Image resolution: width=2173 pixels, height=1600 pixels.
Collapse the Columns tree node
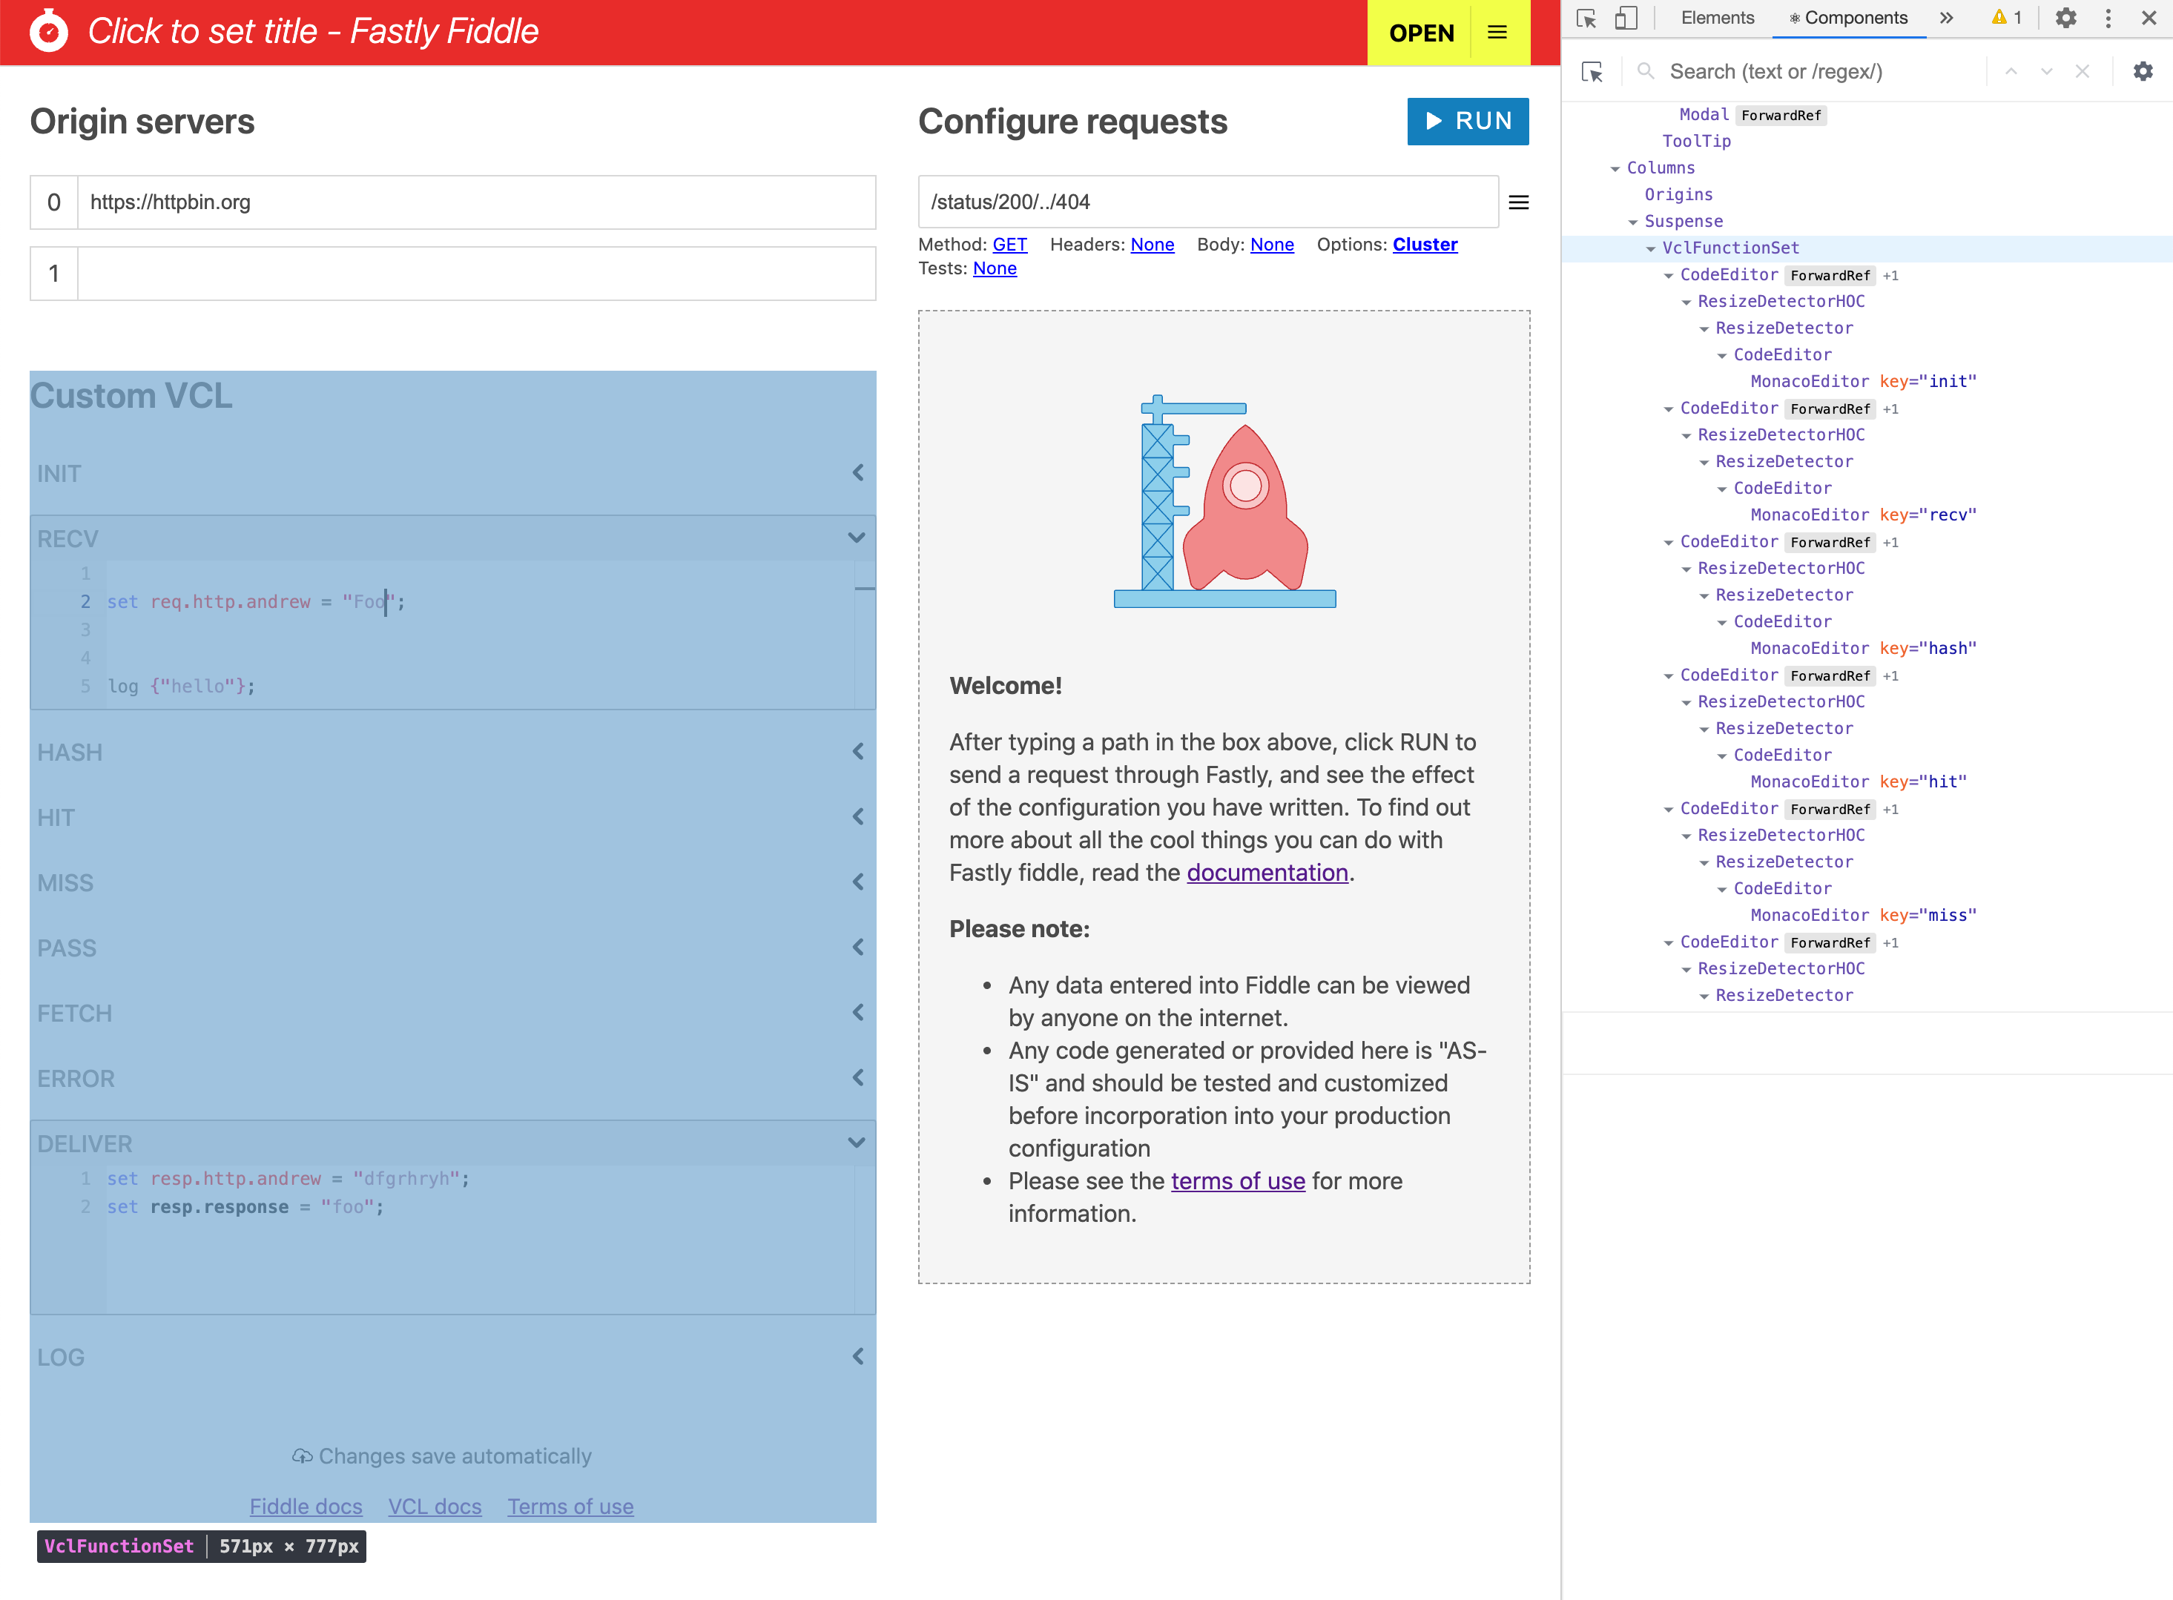point(1615,168)
